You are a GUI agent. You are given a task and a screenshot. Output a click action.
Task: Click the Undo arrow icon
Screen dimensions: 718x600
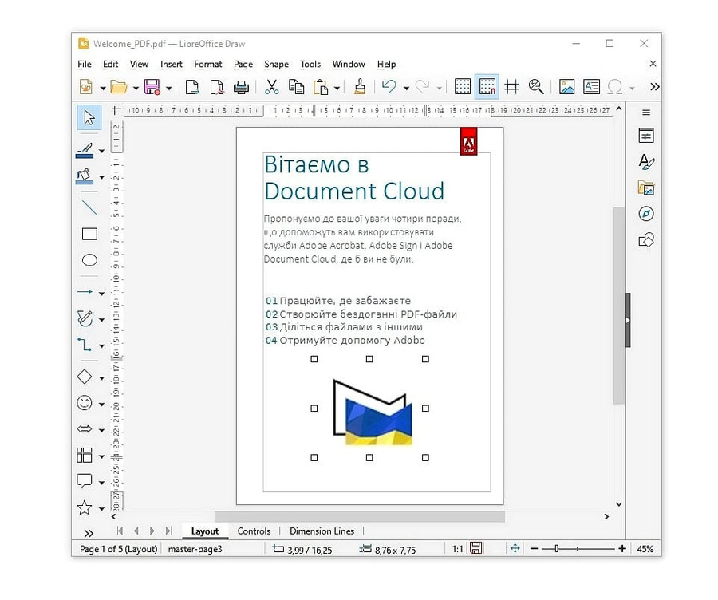(x=389, y=86)
